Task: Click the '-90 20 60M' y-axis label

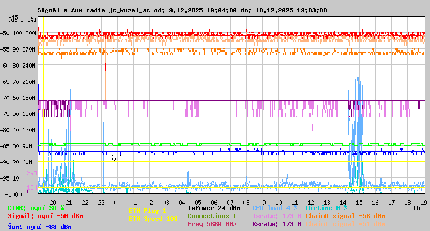Action: (x=17, y=162)
